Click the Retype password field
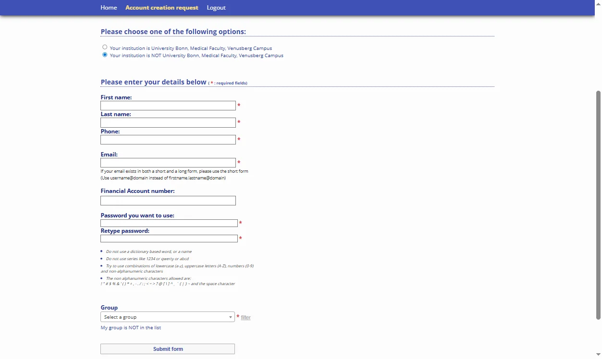The width and height of the screenshot is (602, 359). click(x=169, y=239)
